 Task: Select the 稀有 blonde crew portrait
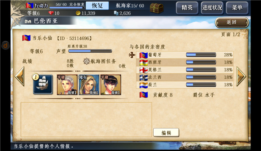pos(89,85)
